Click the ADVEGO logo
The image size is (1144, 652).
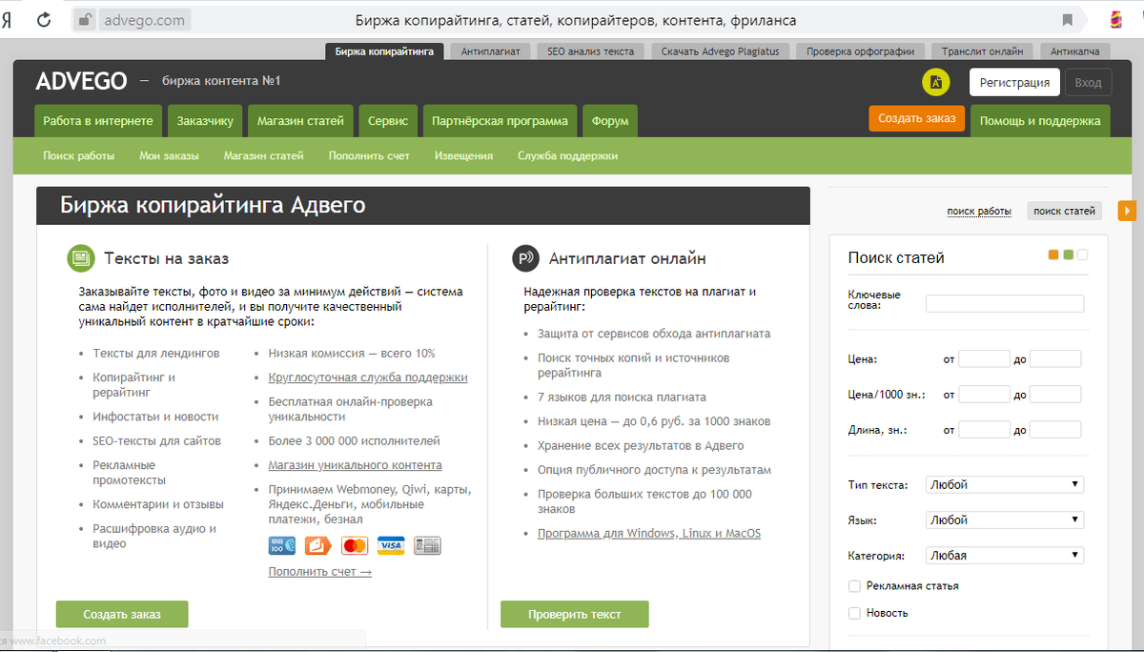(81, 82)
